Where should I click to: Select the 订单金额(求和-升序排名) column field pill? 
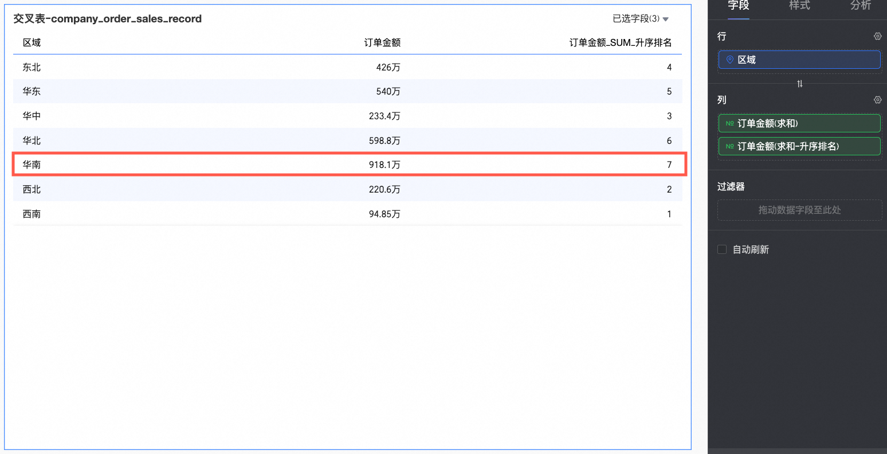pyautogui.click(x=799, y=146)
